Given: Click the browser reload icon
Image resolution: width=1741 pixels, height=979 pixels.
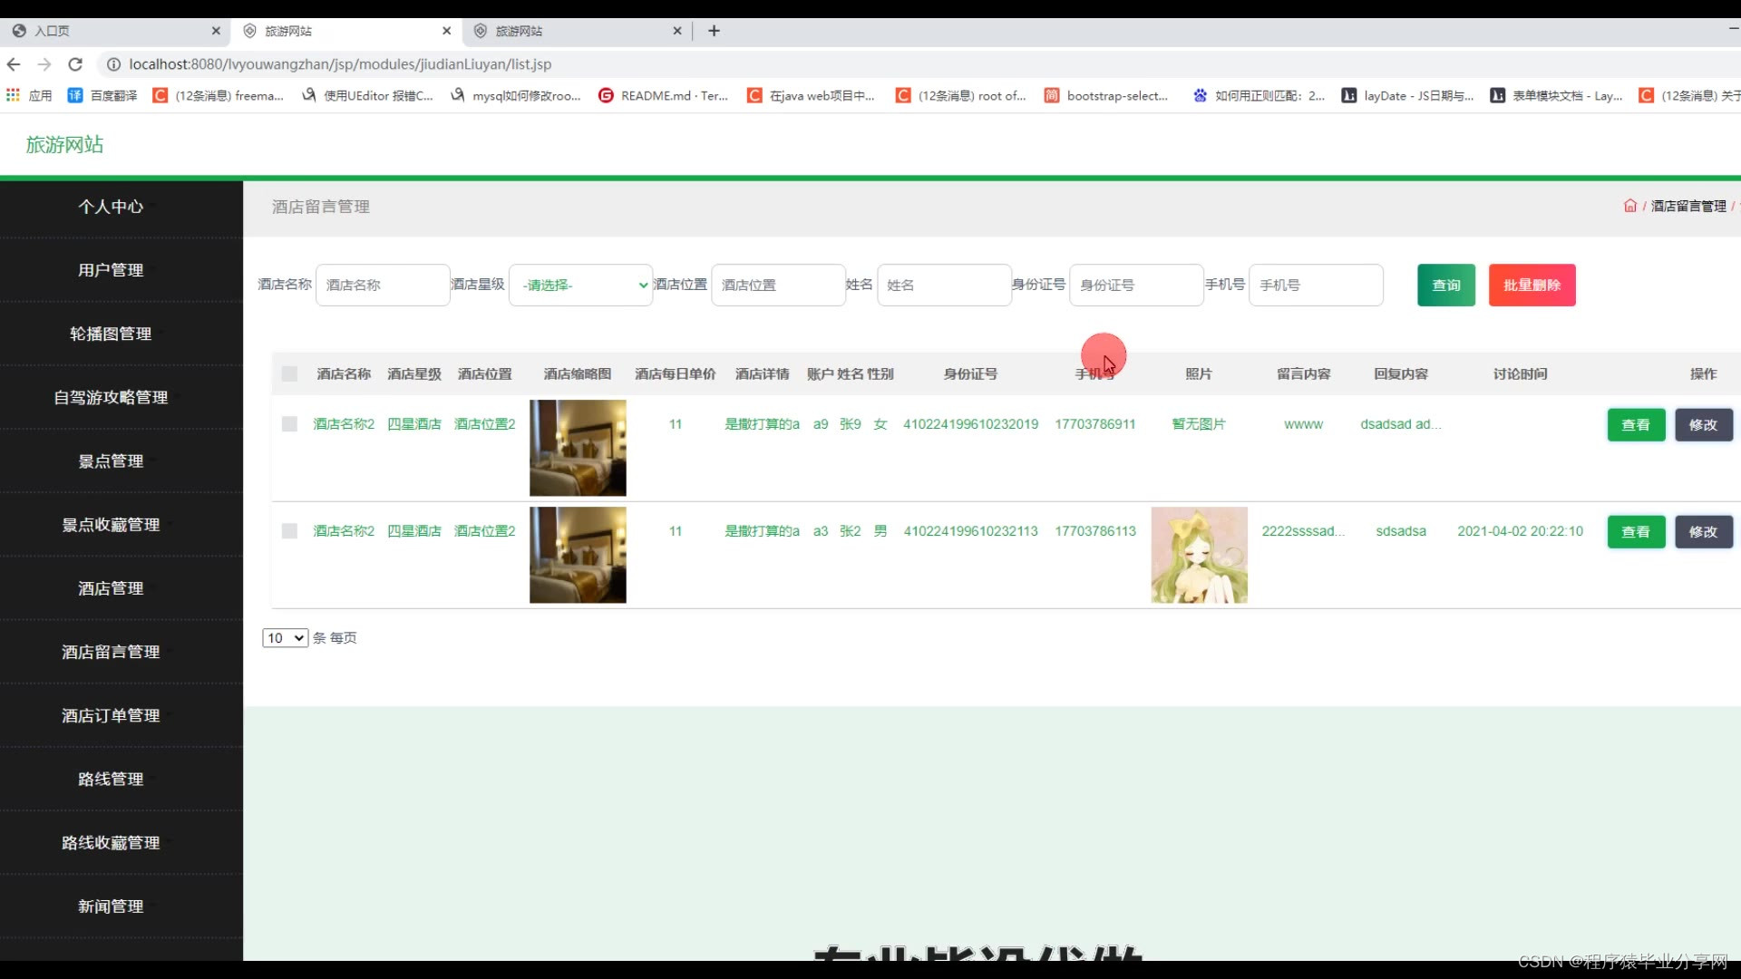Looking at the screenshot, I should [75, 64].
